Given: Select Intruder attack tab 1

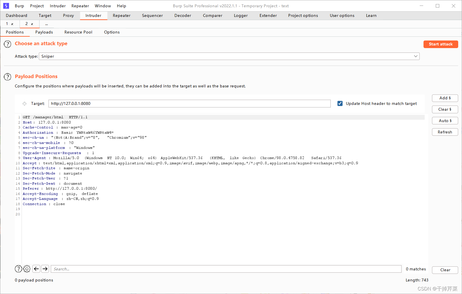Looking at the screenshot, I should coord(7,24).
